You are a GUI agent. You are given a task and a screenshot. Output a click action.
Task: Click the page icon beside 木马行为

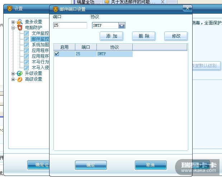click(26, 62)
